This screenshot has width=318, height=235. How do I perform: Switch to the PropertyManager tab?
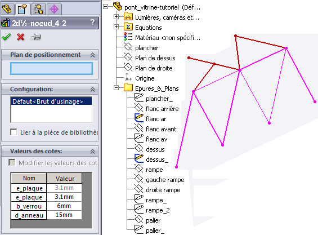(22, 9)
